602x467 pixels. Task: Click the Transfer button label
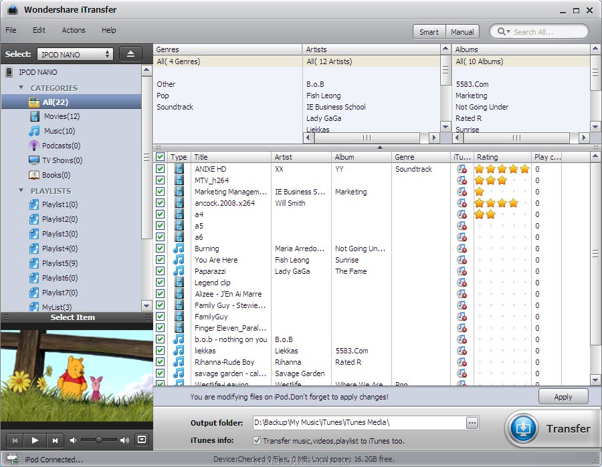point(568,429)
